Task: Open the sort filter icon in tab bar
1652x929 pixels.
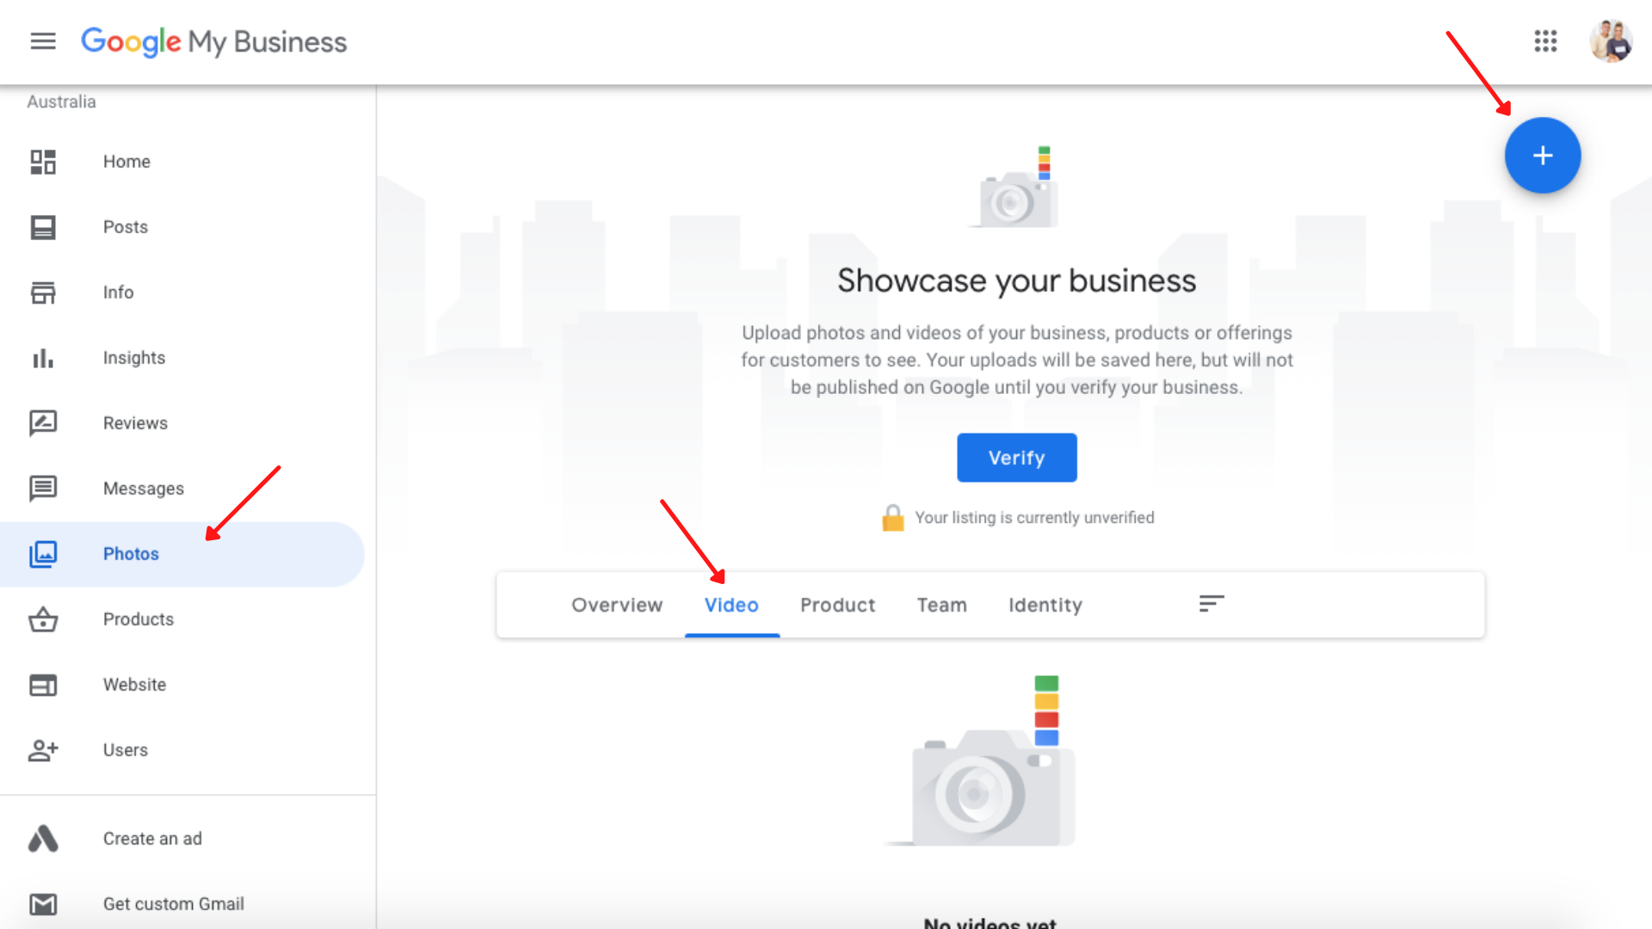Action: coord(1211,604)
